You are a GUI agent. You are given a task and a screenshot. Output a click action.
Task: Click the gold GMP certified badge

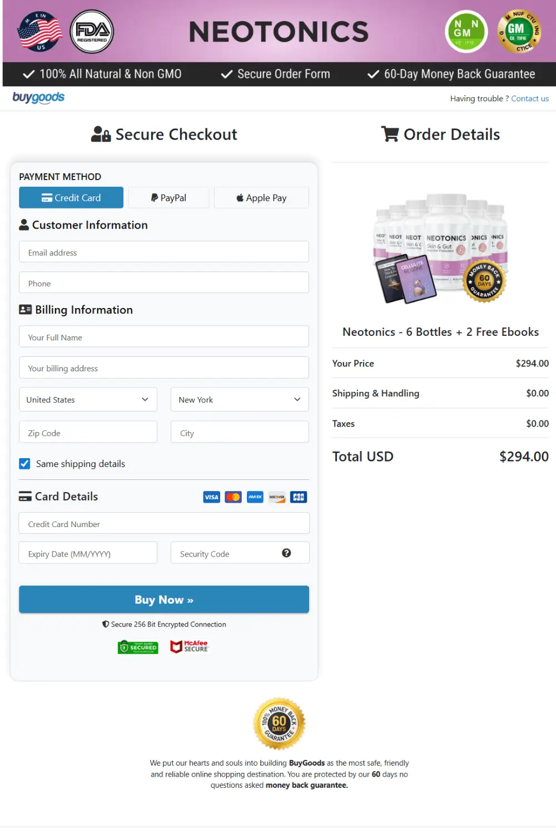(x=518, y=32)
